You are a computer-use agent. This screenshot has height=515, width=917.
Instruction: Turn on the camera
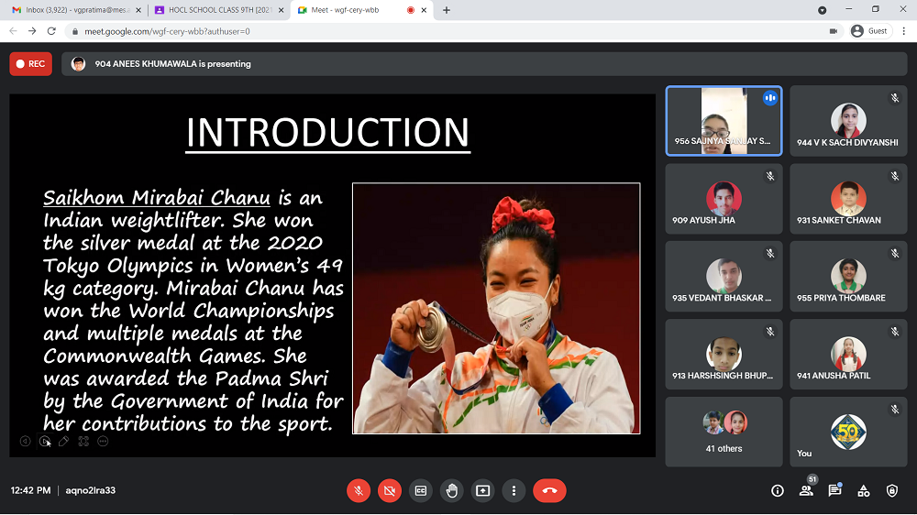click(389, 490)
